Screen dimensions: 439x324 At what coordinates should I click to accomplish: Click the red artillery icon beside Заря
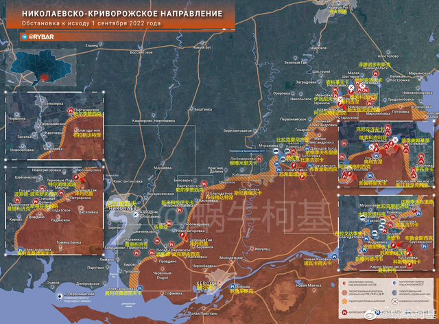pos(169,223)
